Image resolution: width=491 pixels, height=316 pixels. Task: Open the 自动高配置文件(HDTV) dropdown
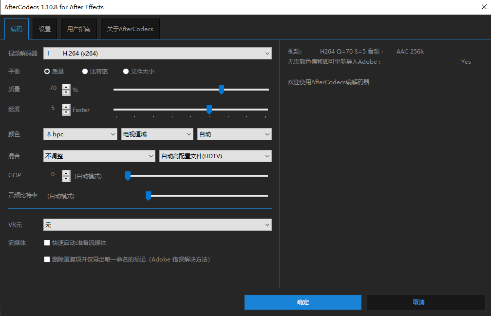tap(215, 156)
